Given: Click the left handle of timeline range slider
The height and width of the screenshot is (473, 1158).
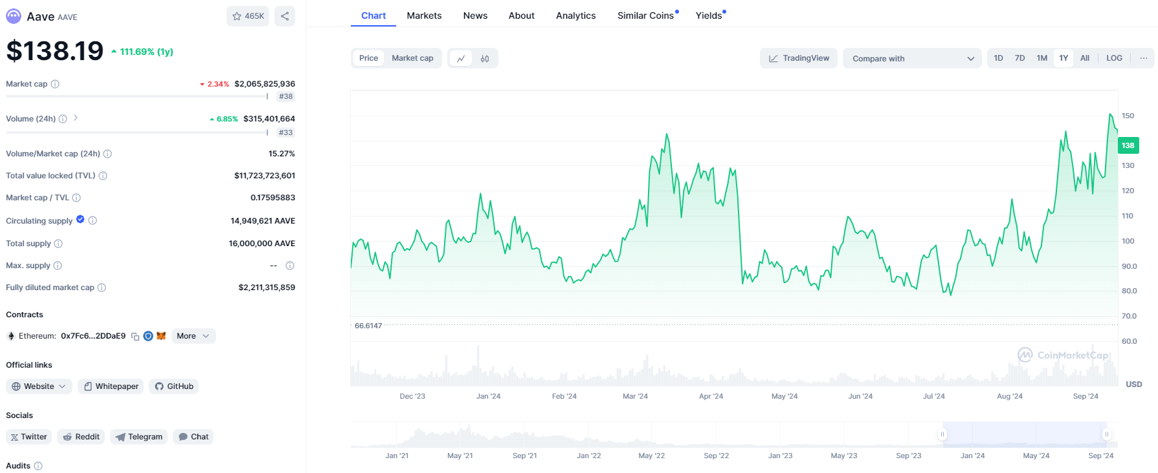Looking at the screenshot, I should tap(942, 434).
